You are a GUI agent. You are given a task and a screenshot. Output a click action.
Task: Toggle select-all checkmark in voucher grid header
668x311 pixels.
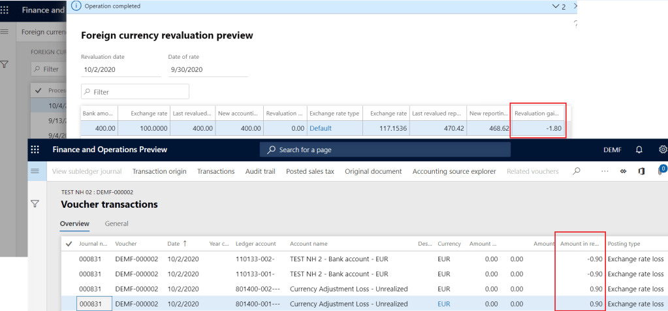69,244
